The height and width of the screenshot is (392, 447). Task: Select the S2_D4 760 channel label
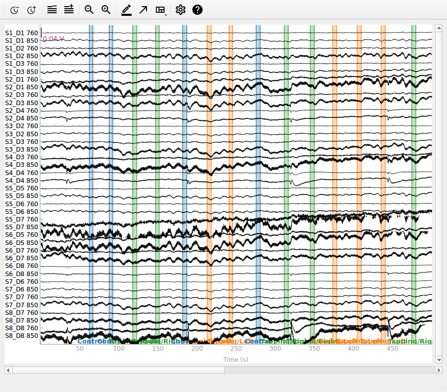(21, 111)
